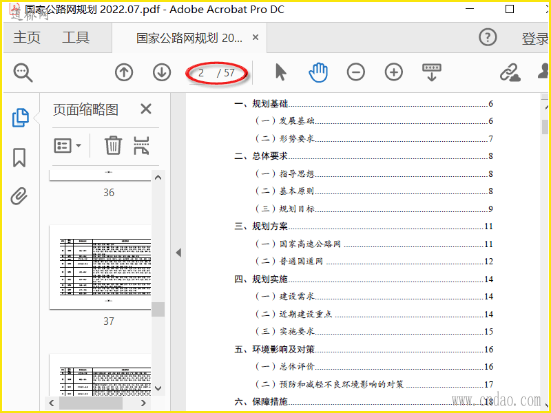Click TOC entry （一）建设需求
This screenshot has width=551, height=413.
click(x=374, y=297)
